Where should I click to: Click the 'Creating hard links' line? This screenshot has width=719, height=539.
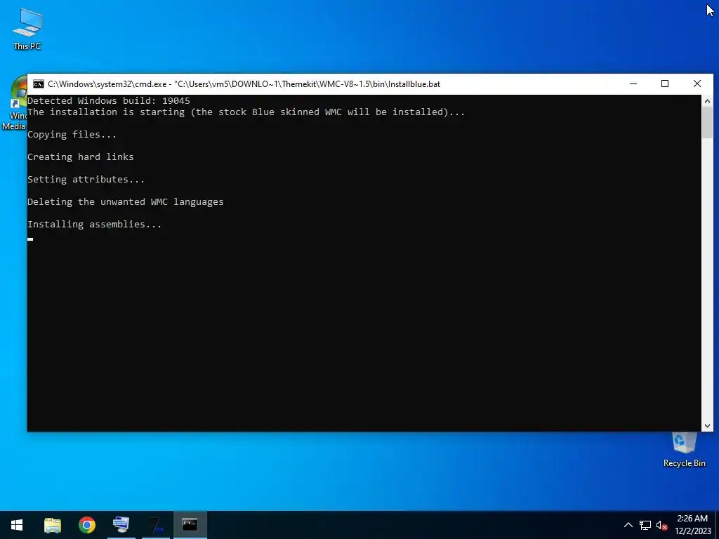click(x=81, y=157)
